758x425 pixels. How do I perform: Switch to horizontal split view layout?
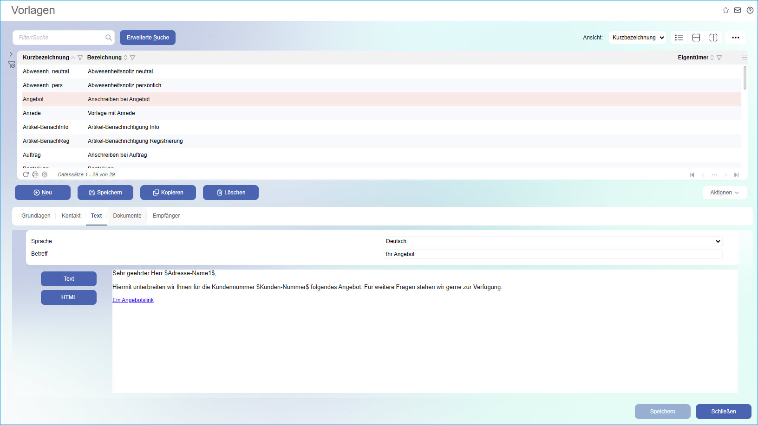tap(696, 38)
